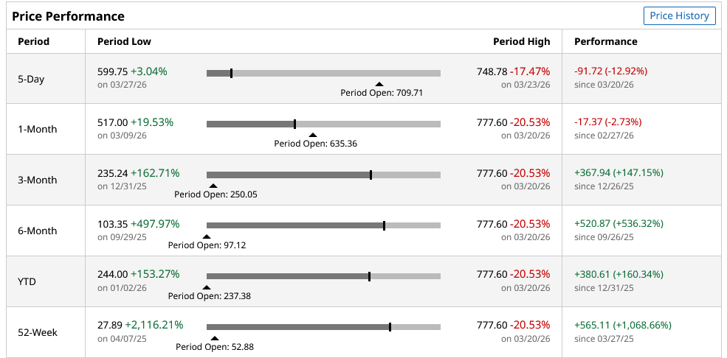Click the 5-Day Period Open triangle marker
The image size is (727, 358).
[379, 85]
